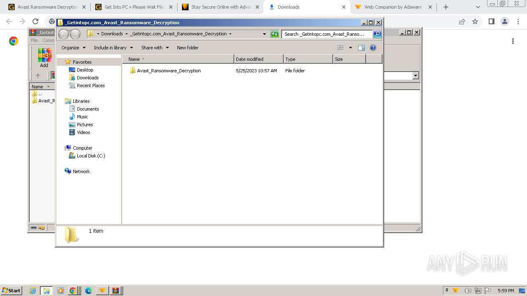This screenshot has height=296, width=527.
Task: Open Microsoft Edge from taskbar
Action: point(88,291)
